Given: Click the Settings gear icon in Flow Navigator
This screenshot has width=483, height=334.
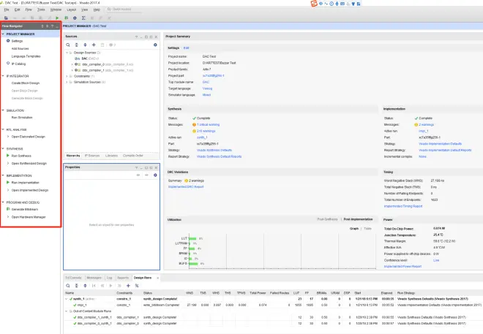Looking at the screenshot, I should (x=8, y=41).
